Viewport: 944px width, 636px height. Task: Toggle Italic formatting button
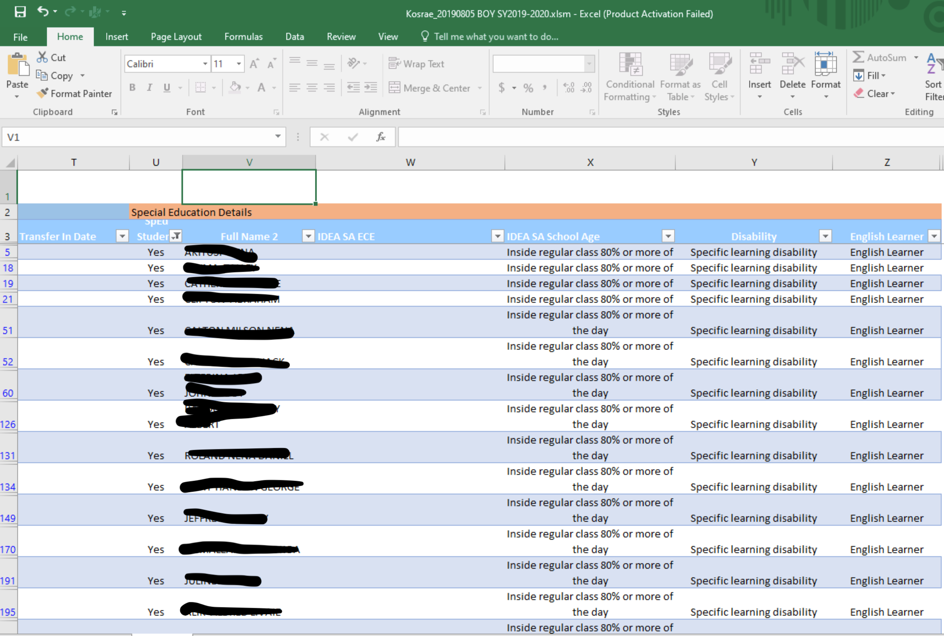[x=150, y=88]
